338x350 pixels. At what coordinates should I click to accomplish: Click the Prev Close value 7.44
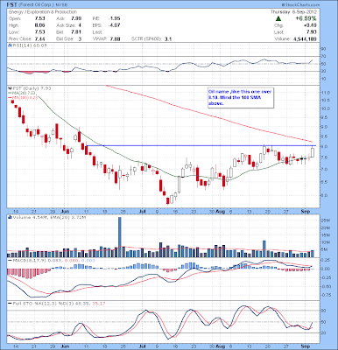click(39, 38)
